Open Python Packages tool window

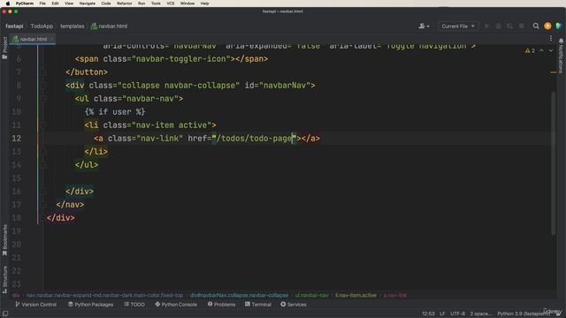point(90,305)
